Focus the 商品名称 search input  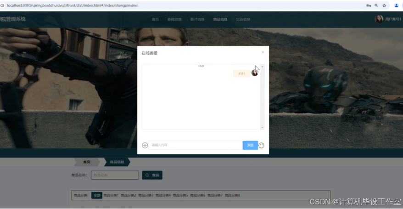pyautogui.click(x=115, y=175)
